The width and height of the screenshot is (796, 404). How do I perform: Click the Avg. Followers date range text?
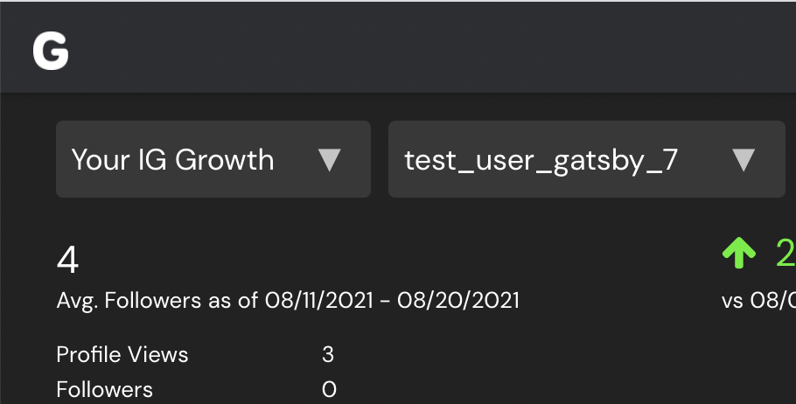click(x=288, y=300)
